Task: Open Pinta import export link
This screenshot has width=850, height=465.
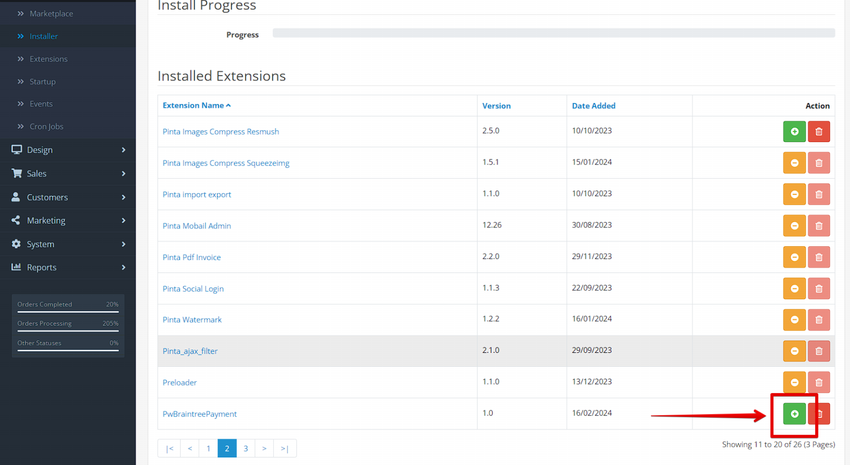Action: tap(197, 194)
